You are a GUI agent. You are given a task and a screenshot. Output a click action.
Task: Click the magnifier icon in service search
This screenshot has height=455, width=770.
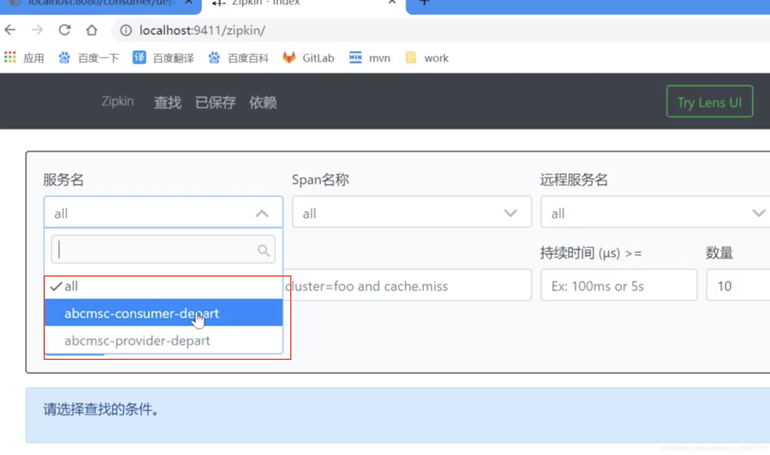[x=263, y=250]
